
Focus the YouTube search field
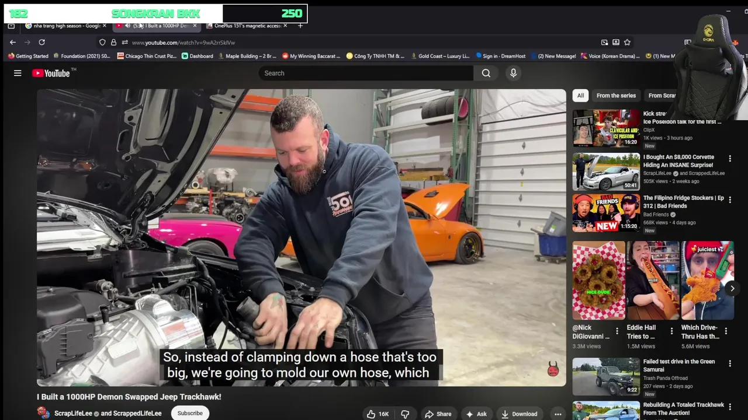[366, 73]
